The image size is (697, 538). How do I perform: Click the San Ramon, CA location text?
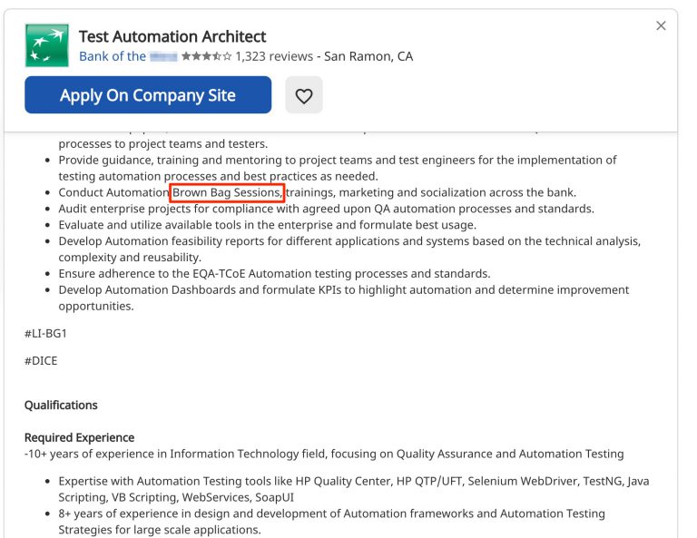click(368, 56)
